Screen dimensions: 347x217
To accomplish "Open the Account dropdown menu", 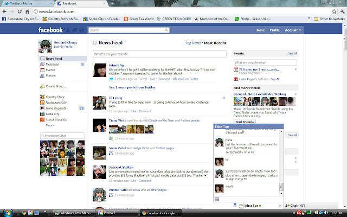I will [293, 30].
